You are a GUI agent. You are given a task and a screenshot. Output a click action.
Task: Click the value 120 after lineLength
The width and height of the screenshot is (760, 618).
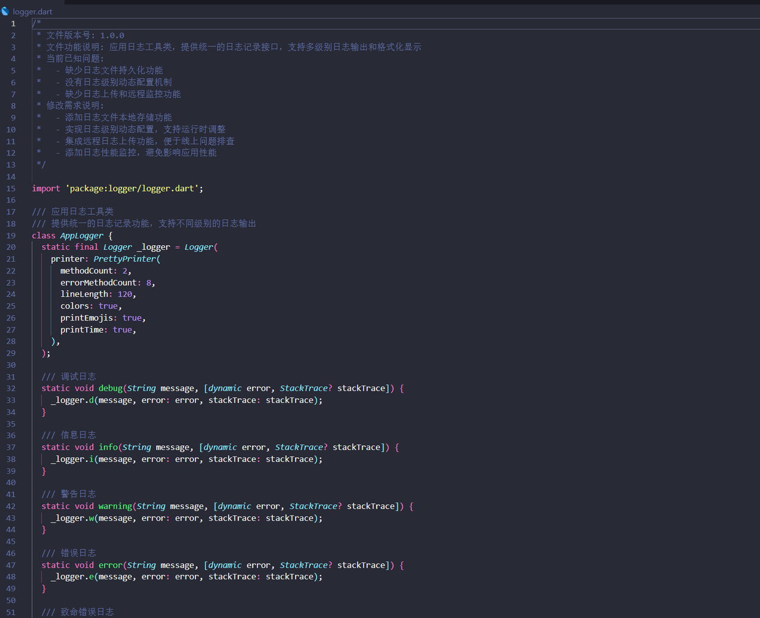point(125,294)
